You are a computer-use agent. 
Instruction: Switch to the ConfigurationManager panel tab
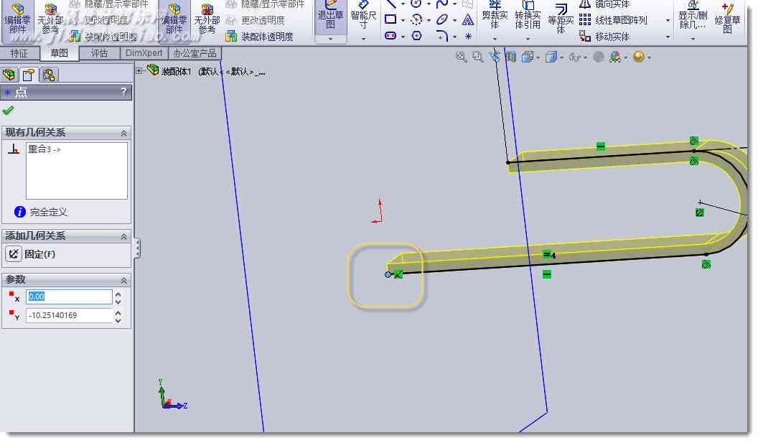coord(49,75)
